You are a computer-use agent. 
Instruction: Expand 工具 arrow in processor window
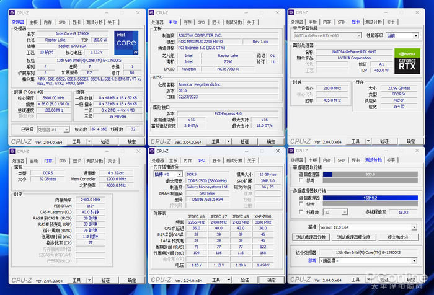89,141
